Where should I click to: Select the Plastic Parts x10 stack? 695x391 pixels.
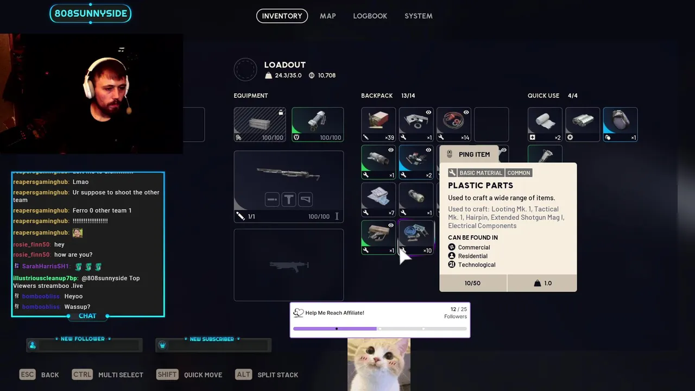point(416,237)
